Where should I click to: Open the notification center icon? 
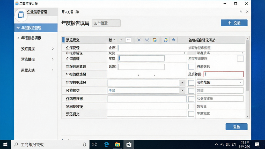[257, 144]
